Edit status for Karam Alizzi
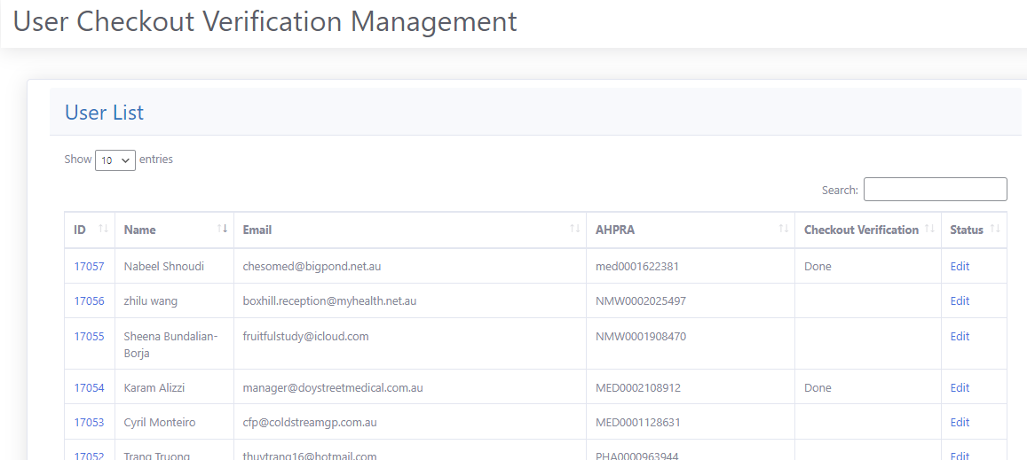 click(960, 387)
